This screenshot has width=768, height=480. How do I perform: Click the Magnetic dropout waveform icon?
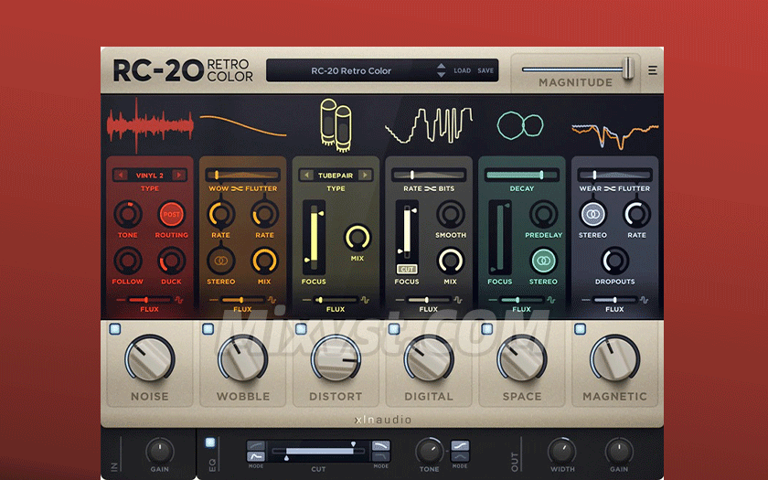614,135
